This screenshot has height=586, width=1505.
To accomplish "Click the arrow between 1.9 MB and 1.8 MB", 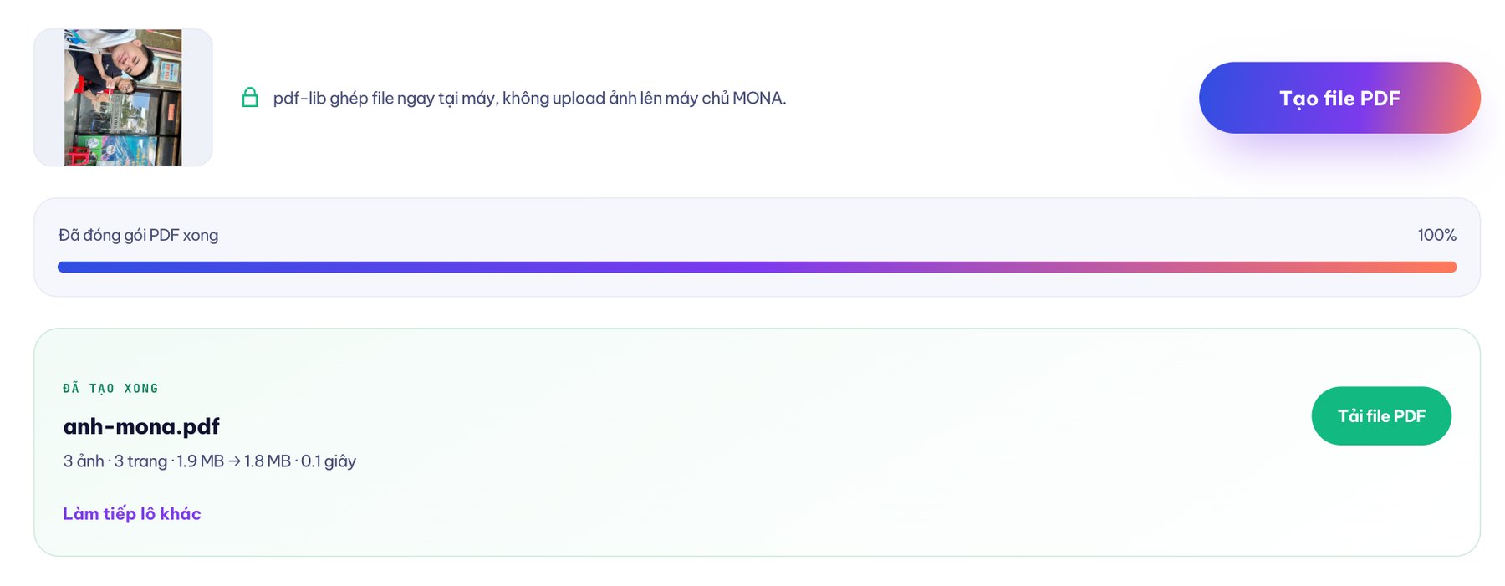I will click(x=234, y=461).
